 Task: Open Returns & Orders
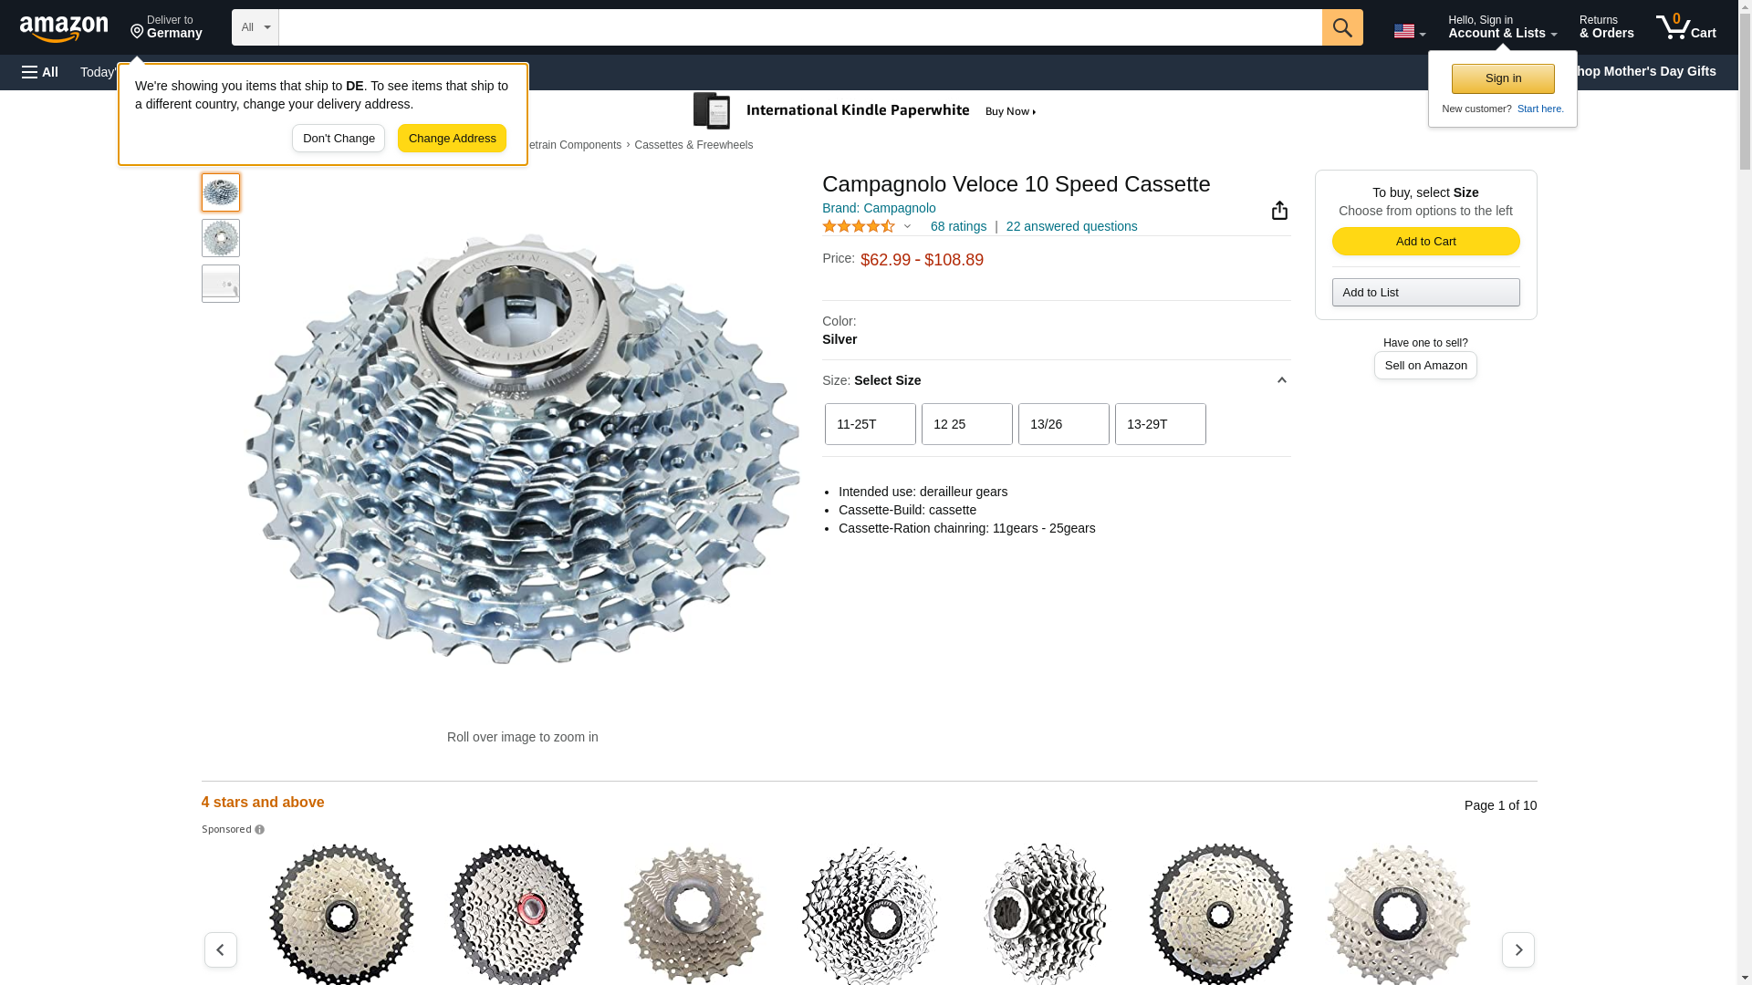(1606, 27)
